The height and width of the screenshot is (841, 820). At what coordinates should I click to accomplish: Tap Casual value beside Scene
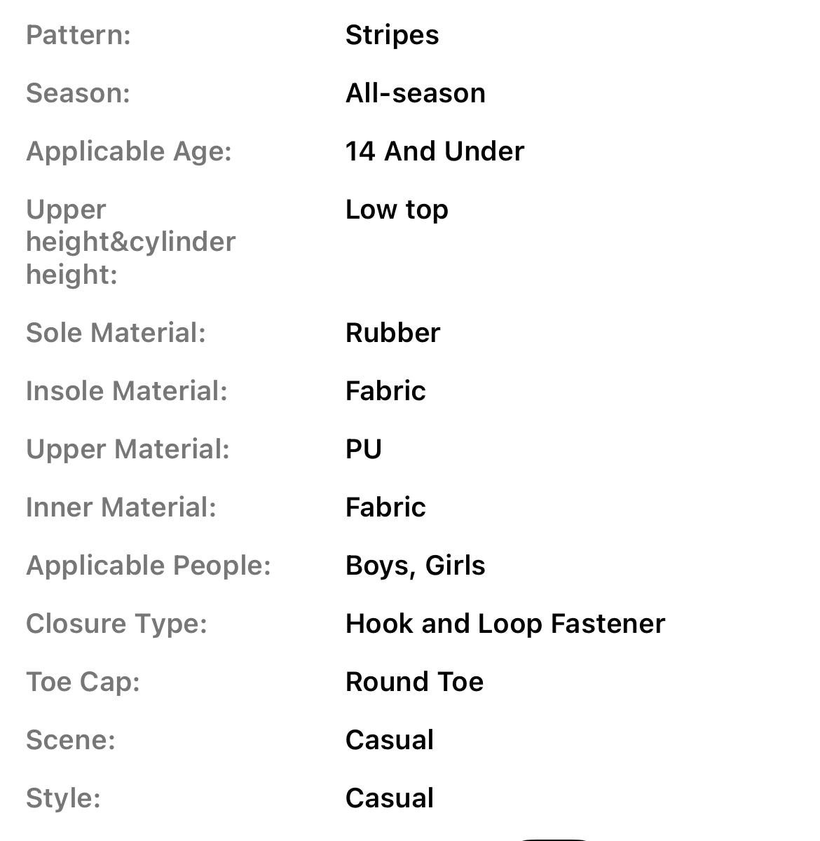click(x=390, y=740)
